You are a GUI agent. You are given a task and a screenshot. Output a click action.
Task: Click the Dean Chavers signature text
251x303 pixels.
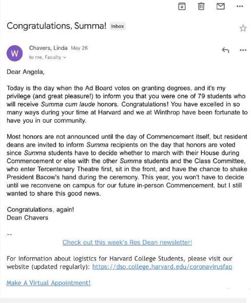click(27, 218)
